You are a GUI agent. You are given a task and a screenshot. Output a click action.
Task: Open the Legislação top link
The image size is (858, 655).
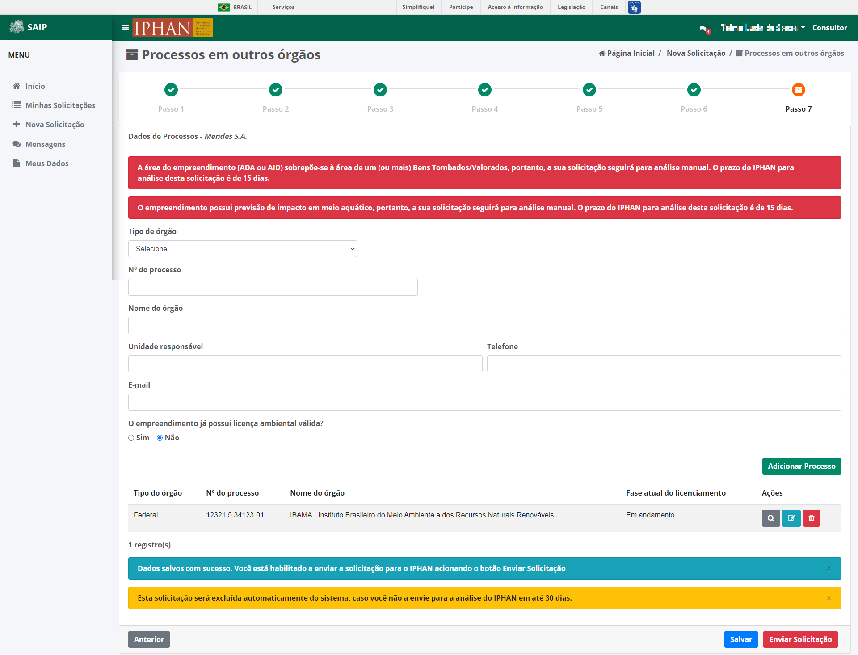(x=572, y=7)
